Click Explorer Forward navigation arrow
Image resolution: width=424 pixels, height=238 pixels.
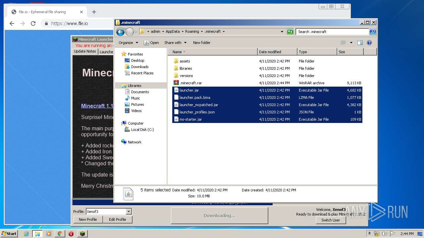[x=130, y=32]
